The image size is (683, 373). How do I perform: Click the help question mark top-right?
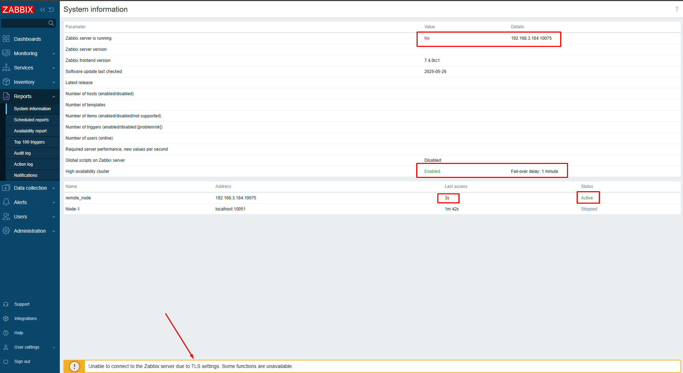[677, 9]
